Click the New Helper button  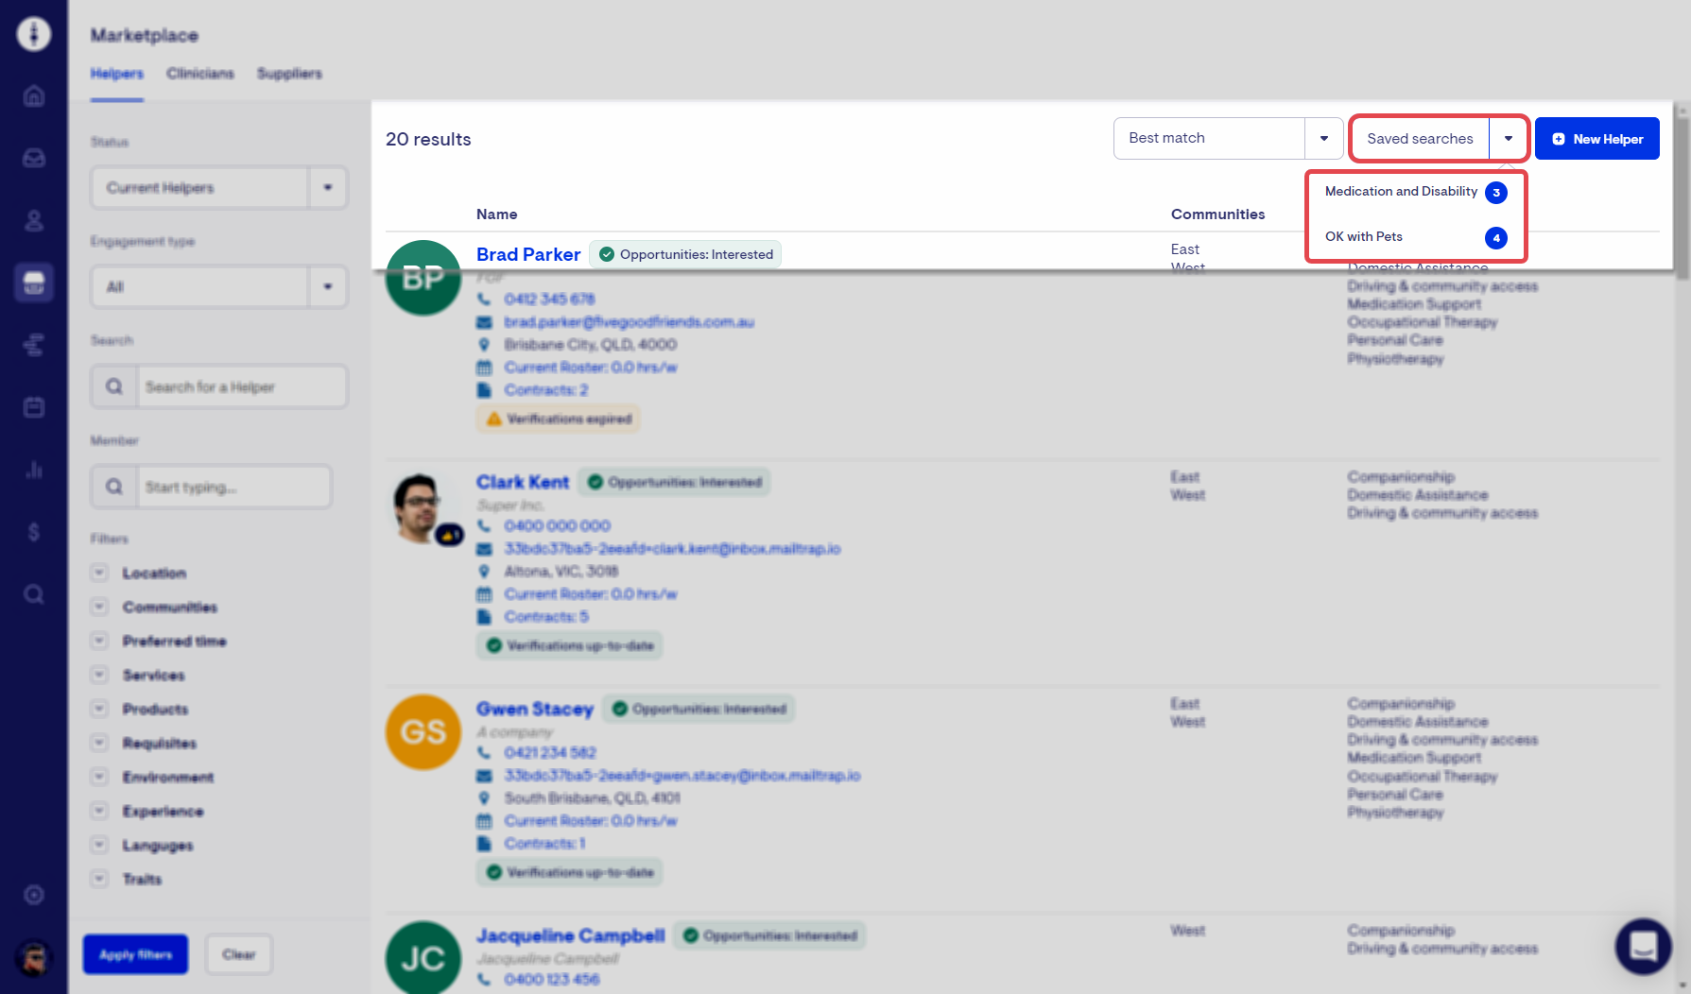(x=1596, y=139)
